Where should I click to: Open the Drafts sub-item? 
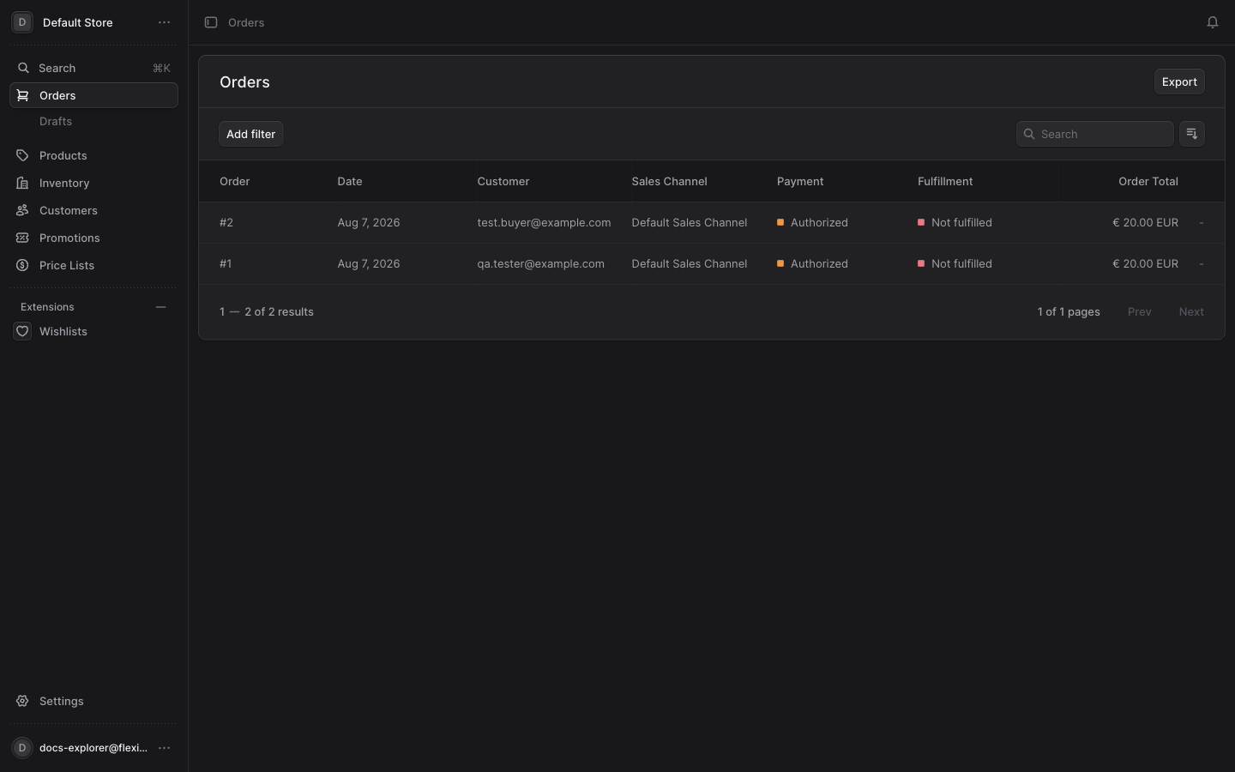(x=56, y=121)
